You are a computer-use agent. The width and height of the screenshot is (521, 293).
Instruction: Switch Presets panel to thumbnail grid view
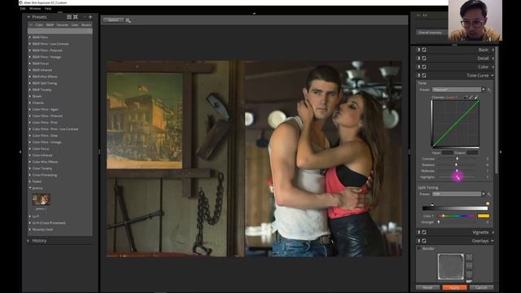76,17
